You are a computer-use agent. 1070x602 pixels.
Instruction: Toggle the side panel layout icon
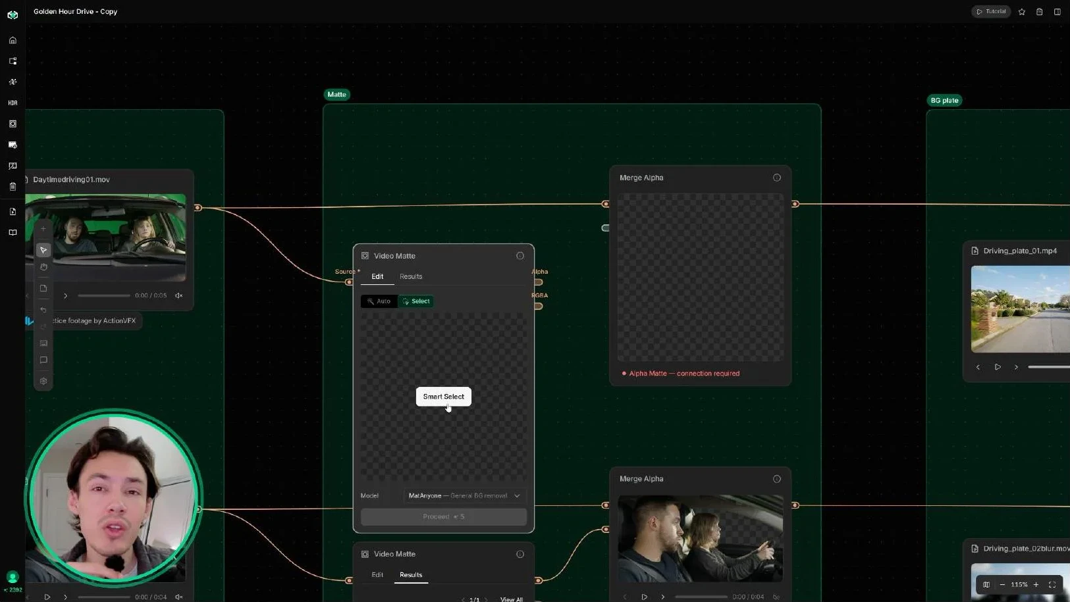pyautogui.click(x=1057, y=12)
